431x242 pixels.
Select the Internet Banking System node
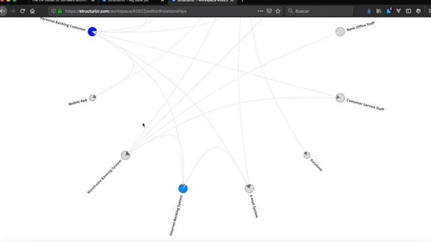183,188
